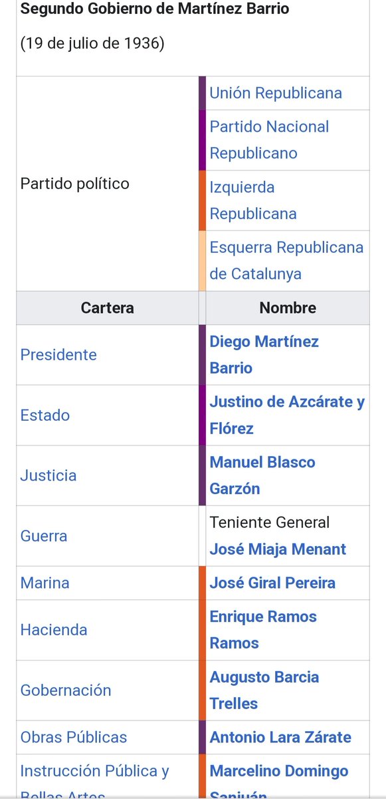Image resolution: width=386 pixels, height=799 pixels.
Task: Open José Miaja Menant's page
Action: [278, 549]
